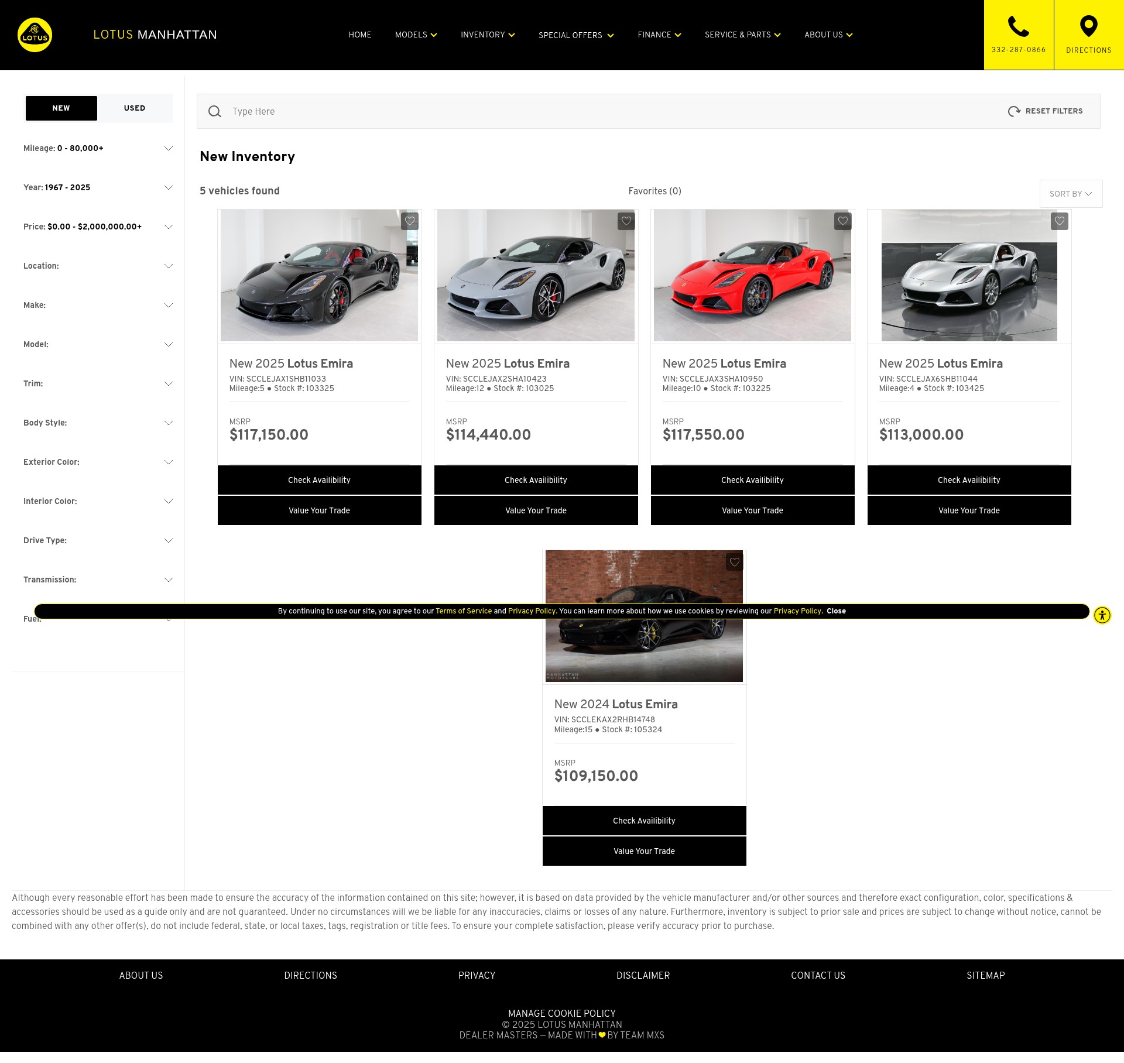
Task: Click the reset filters circular arrow icon
Action: tap(1014, 111)
